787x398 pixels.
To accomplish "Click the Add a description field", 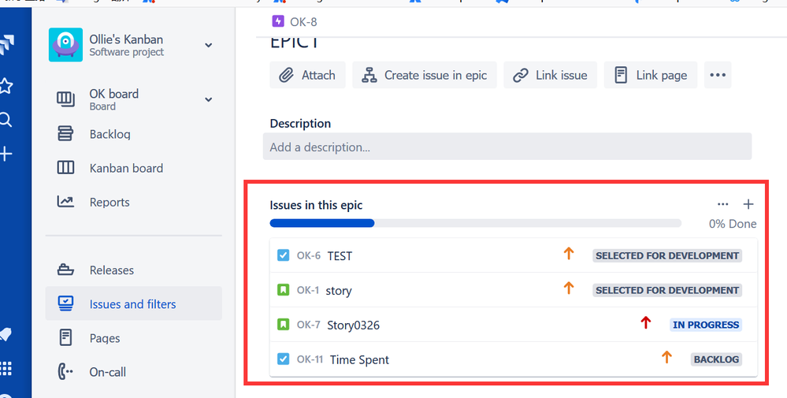I will tap(507, 147).
